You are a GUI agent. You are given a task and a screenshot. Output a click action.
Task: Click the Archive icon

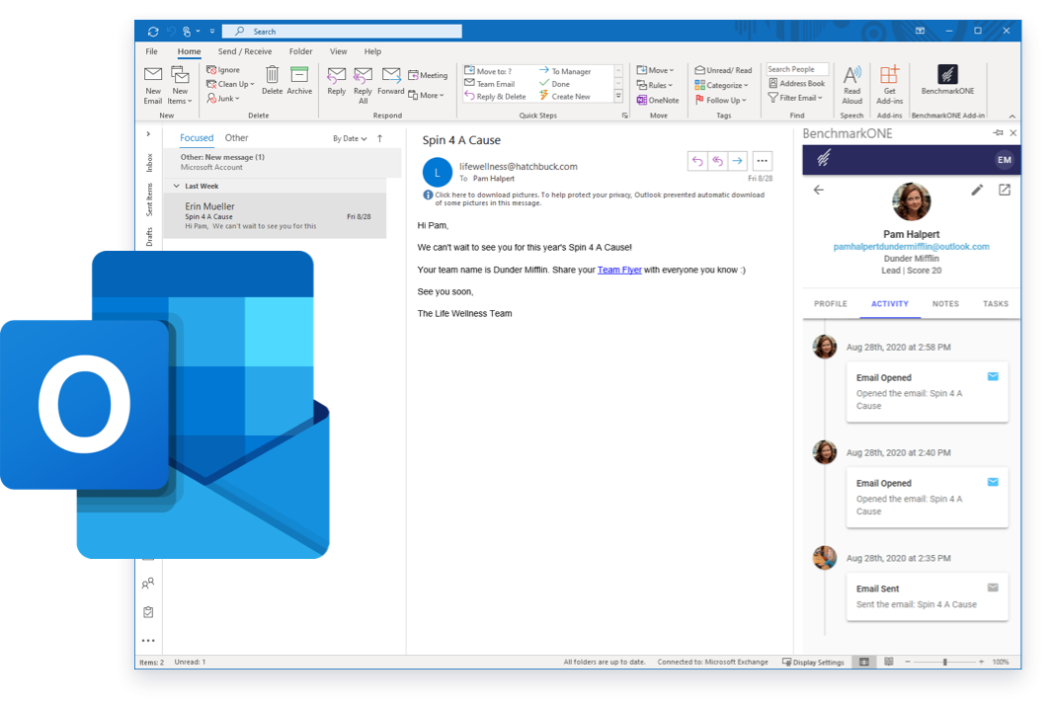[x=299, y=74]
